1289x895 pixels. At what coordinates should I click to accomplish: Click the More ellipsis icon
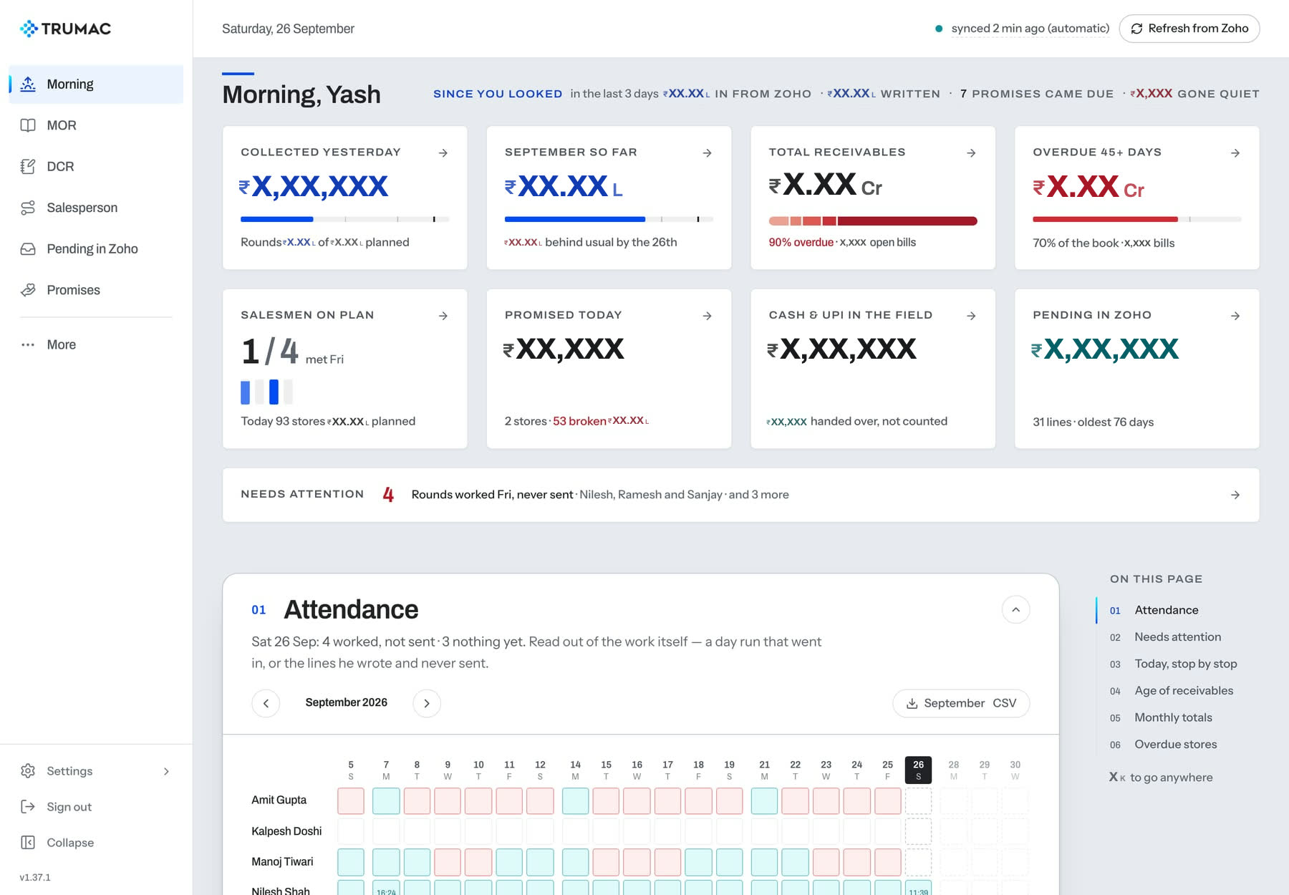[28, 344]
